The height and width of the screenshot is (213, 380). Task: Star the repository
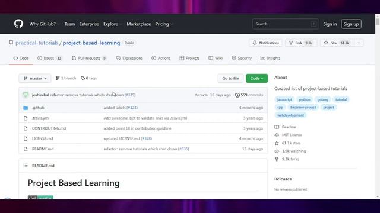pos(337,43)
